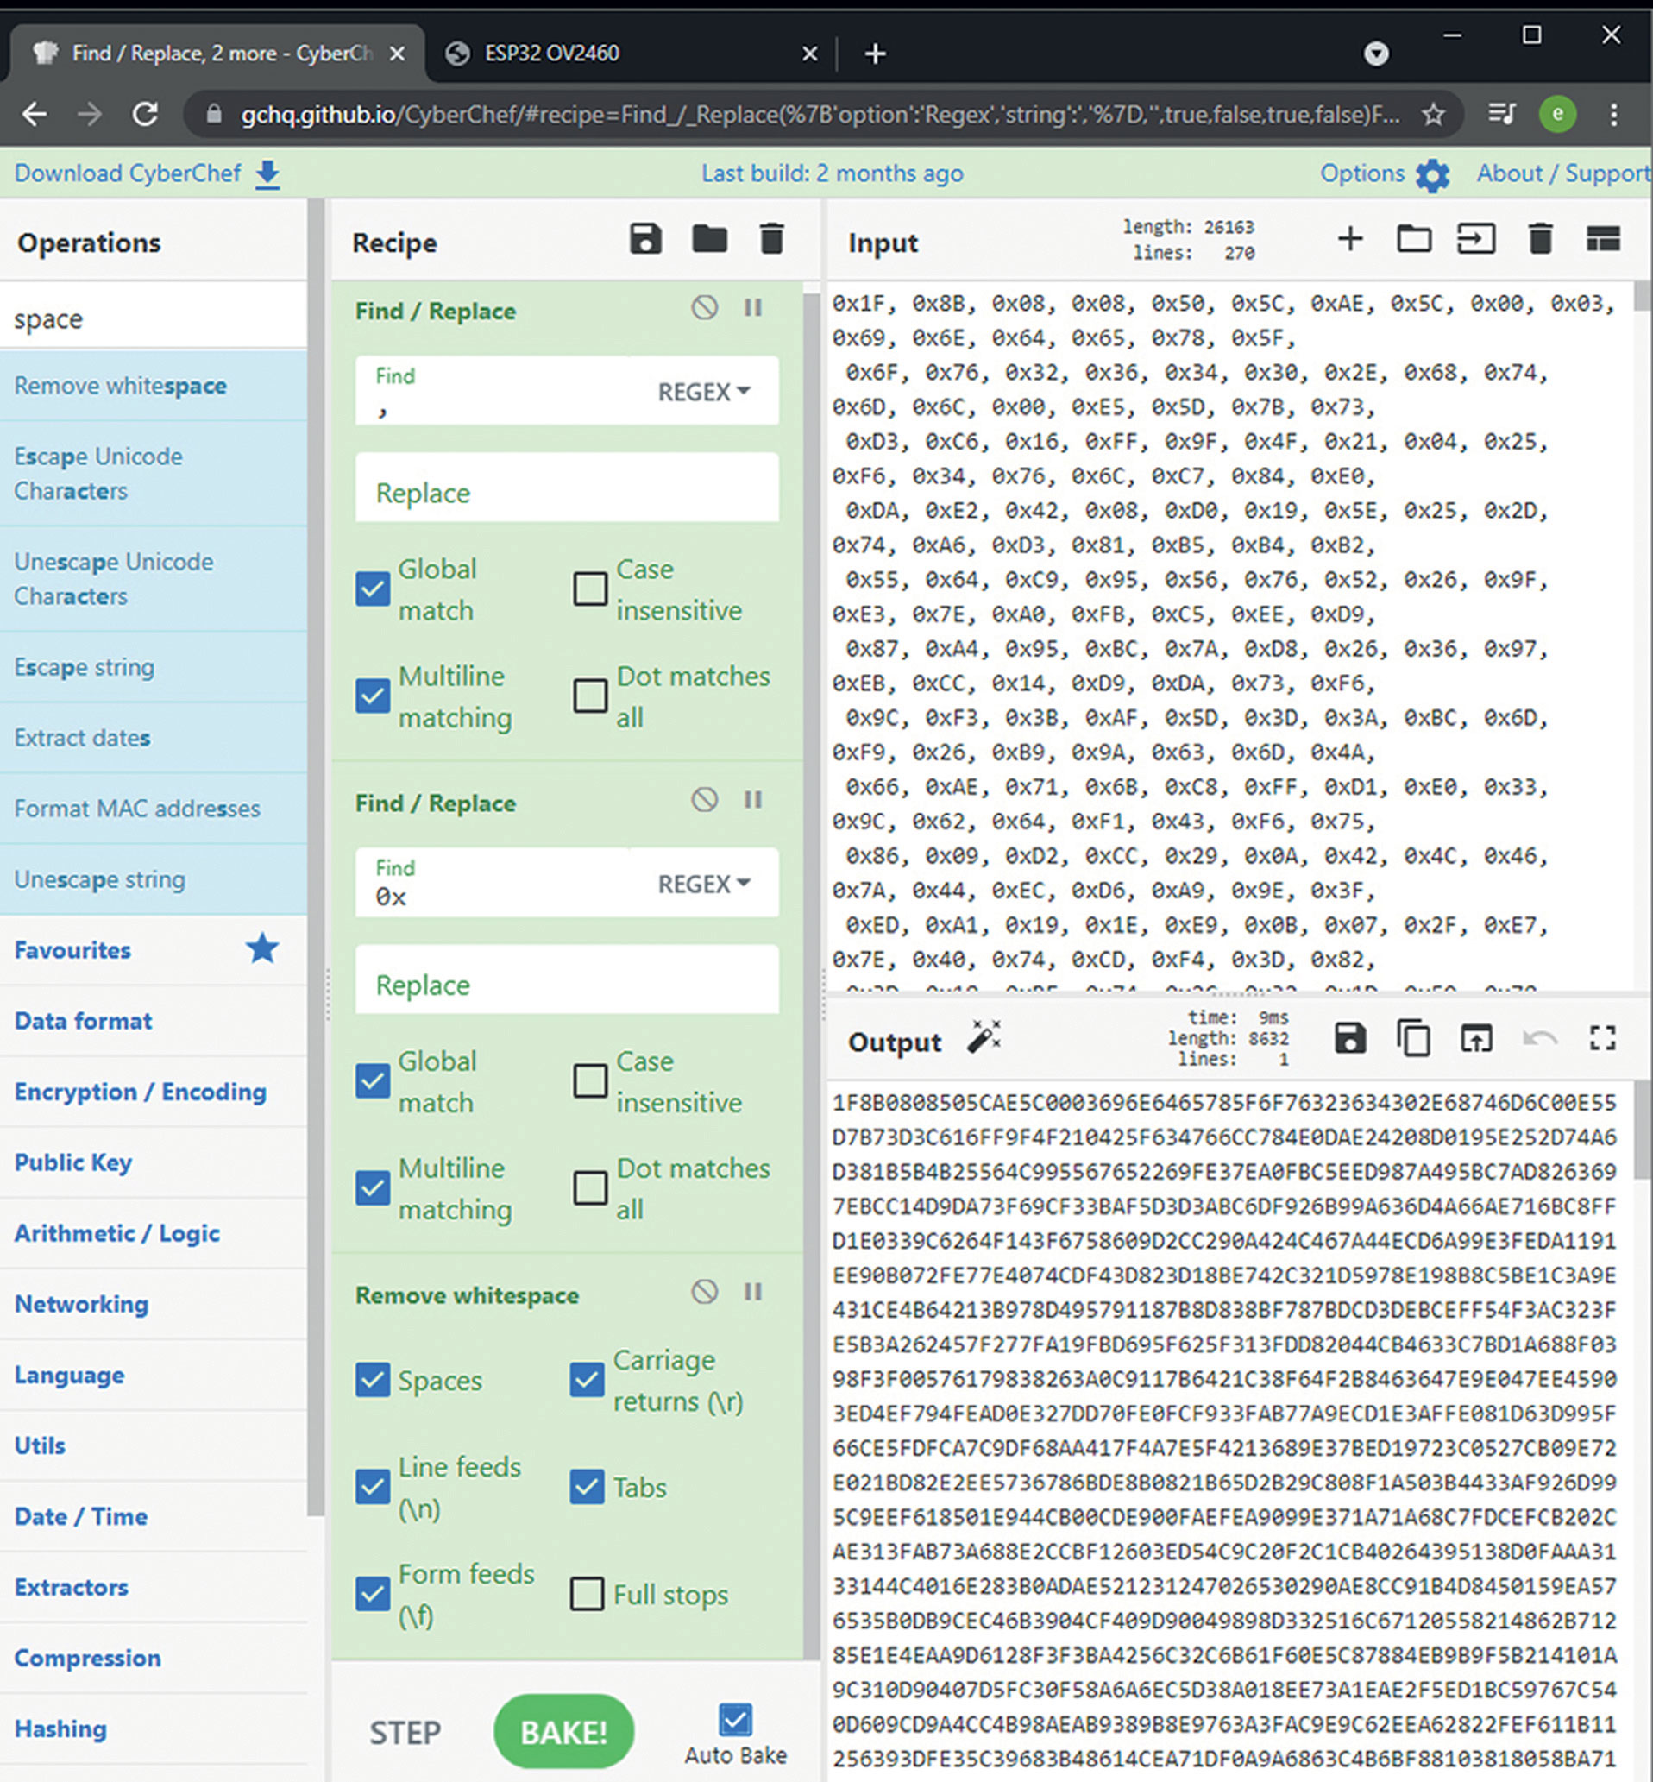The height and width of the screenshot is (1782, 1653).
Task: Click the BAKE! button
Action: tap(563, 1731)
